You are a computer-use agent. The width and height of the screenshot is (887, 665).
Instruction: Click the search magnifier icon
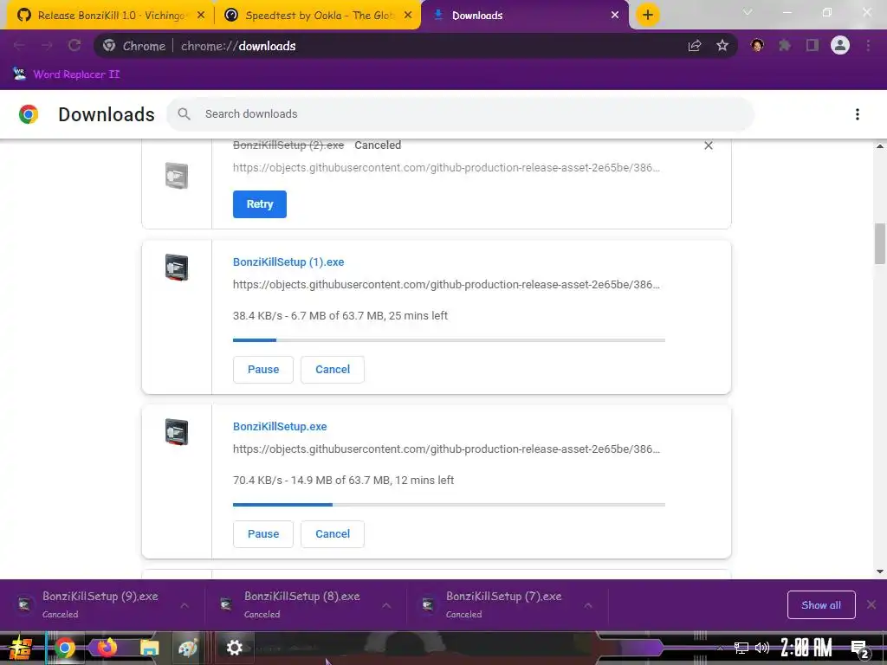184,114
